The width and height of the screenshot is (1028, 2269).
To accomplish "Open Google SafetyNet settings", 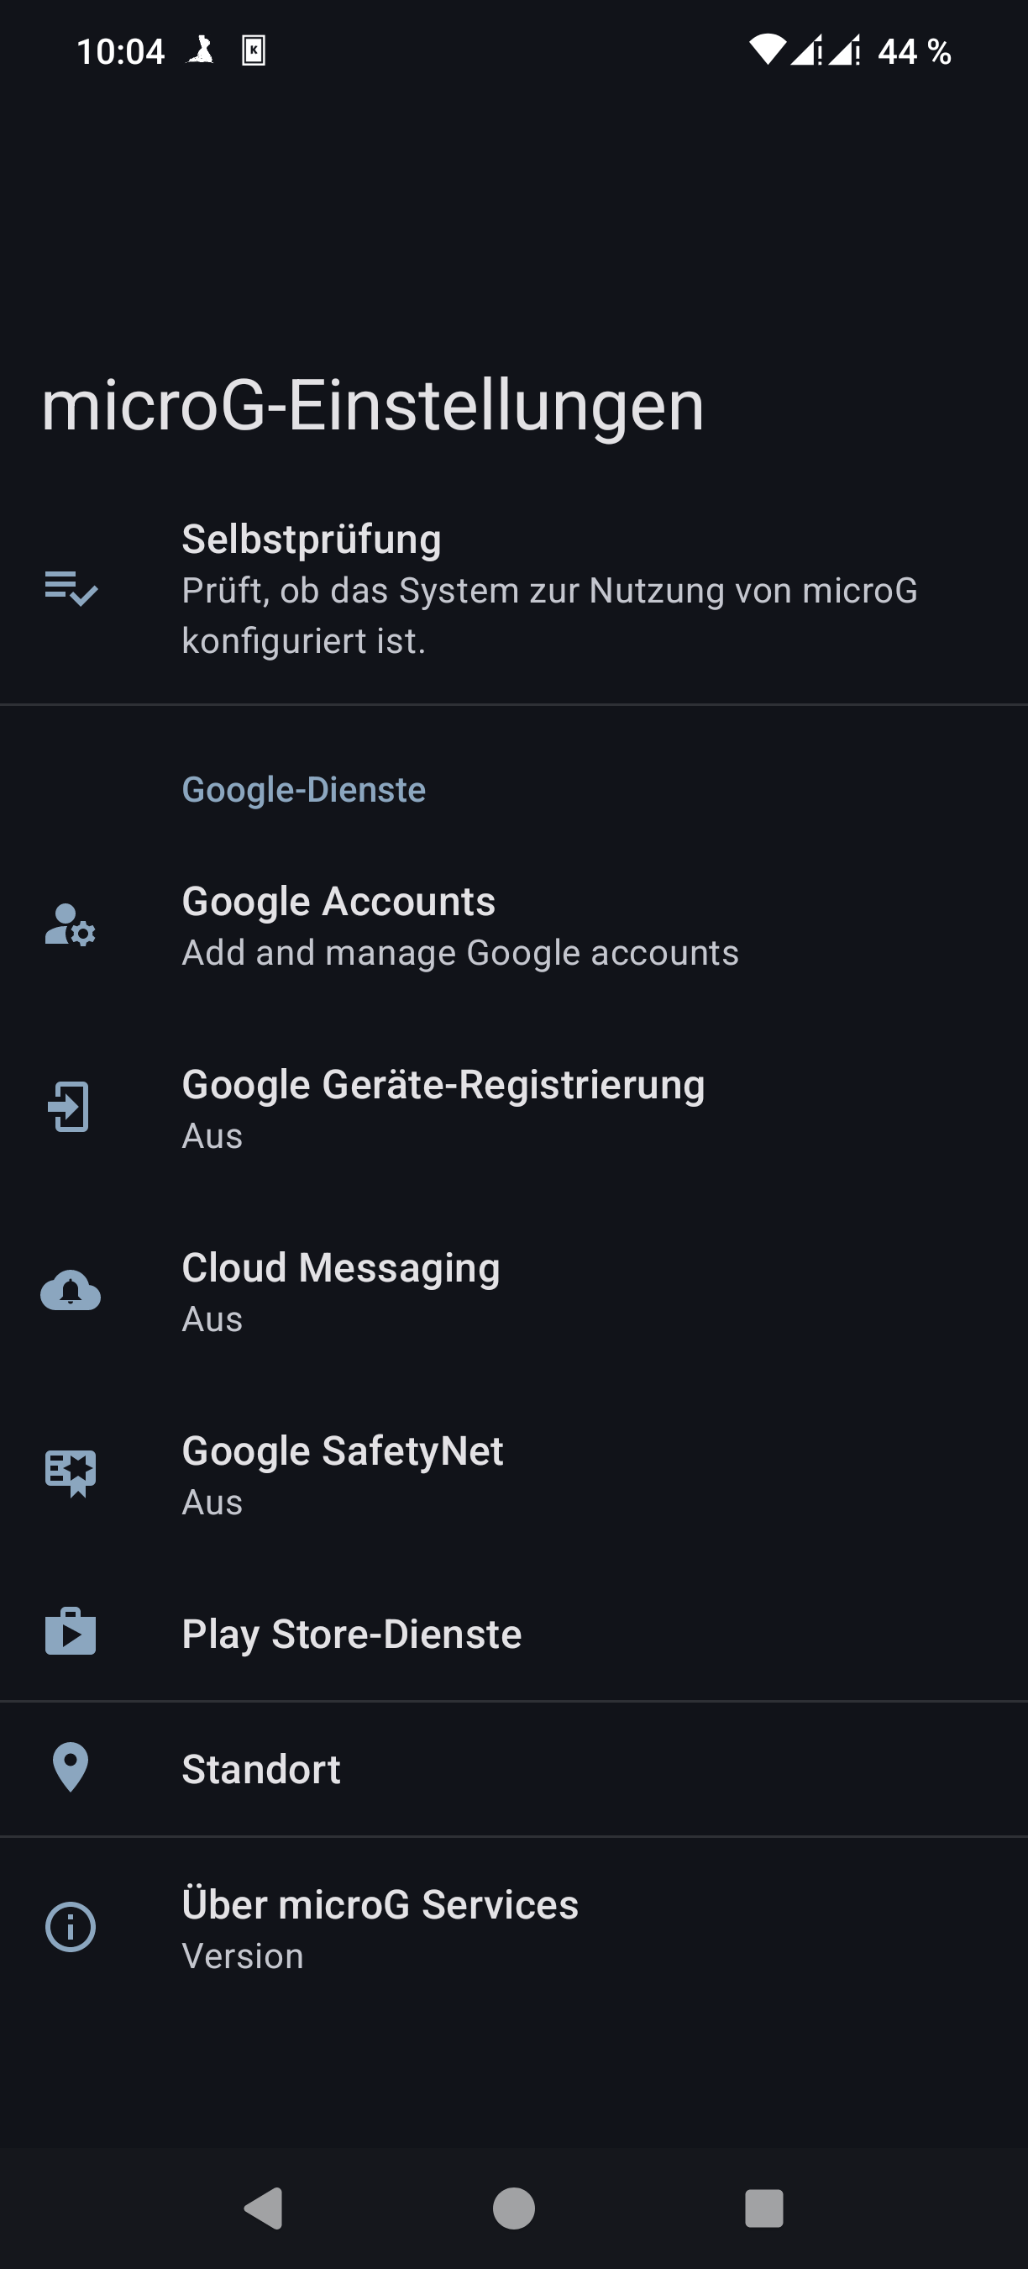I will [343, 1475].
